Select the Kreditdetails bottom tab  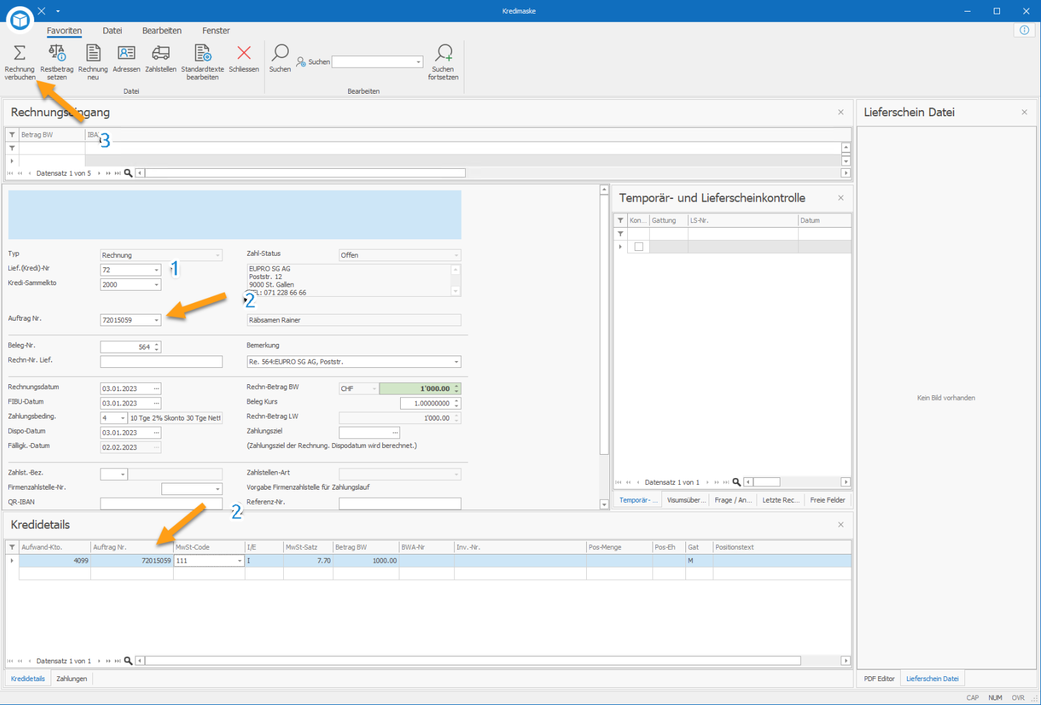click(x=28, y=678)
